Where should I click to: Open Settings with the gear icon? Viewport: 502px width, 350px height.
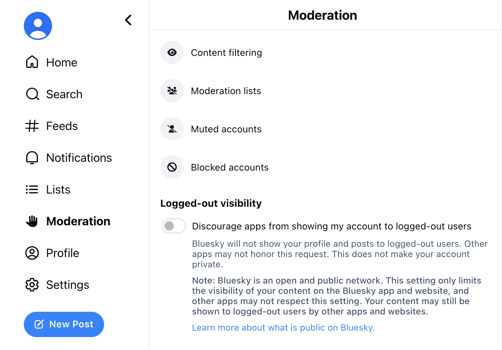(x=32, y=285)
